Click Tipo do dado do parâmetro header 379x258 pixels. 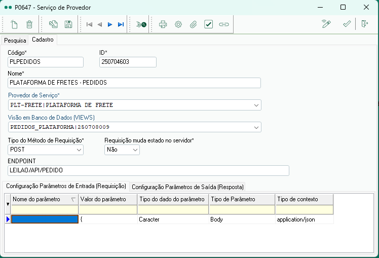(173, 199)
